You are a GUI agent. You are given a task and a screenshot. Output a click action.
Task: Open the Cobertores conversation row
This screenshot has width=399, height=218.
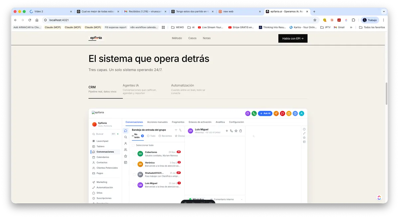[157, 154]
